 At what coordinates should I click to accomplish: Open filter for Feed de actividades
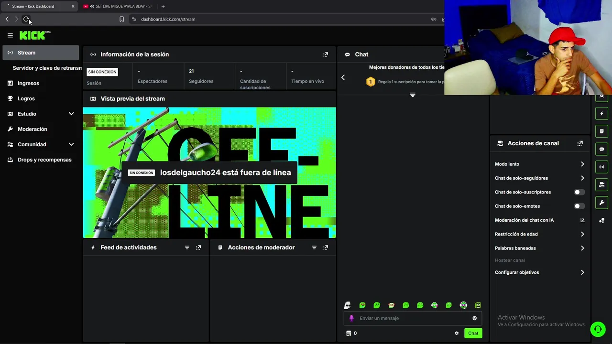pyautogui.click(x=187, y=247)
